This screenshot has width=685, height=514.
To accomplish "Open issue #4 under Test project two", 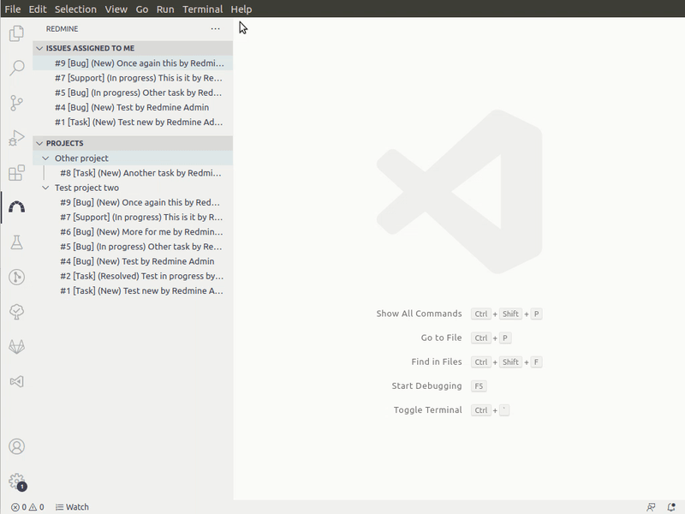I will (133, 261).
